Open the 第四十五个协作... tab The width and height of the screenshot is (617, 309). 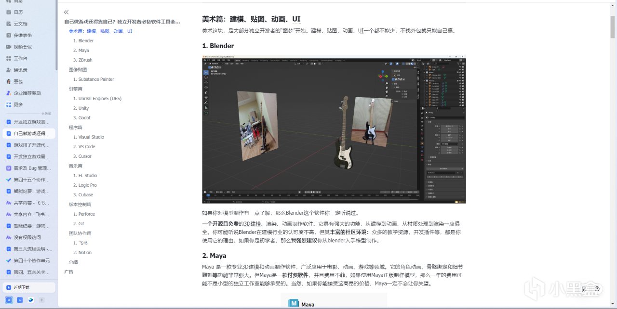pos(29,180)
